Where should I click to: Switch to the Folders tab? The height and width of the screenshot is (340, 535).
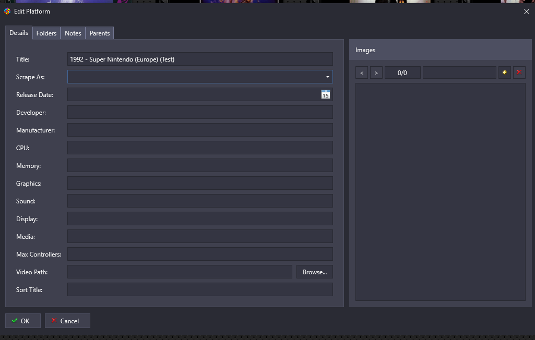tap(46, 33)
